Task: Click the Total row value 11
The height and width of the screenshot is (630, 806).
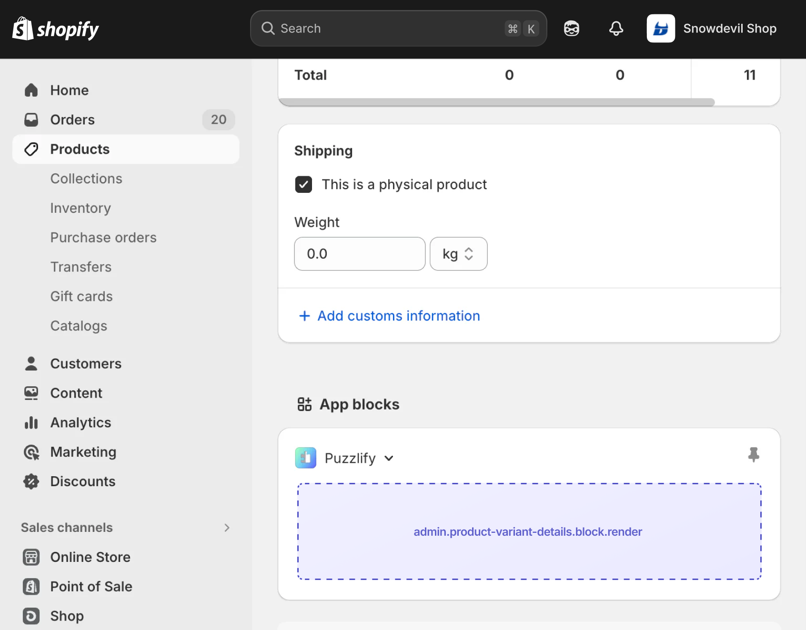Action: (749, 75)
